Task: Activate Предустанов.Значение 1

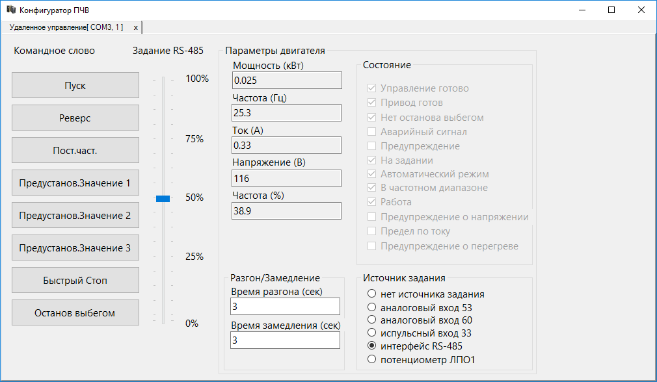Action: (75, 183)
